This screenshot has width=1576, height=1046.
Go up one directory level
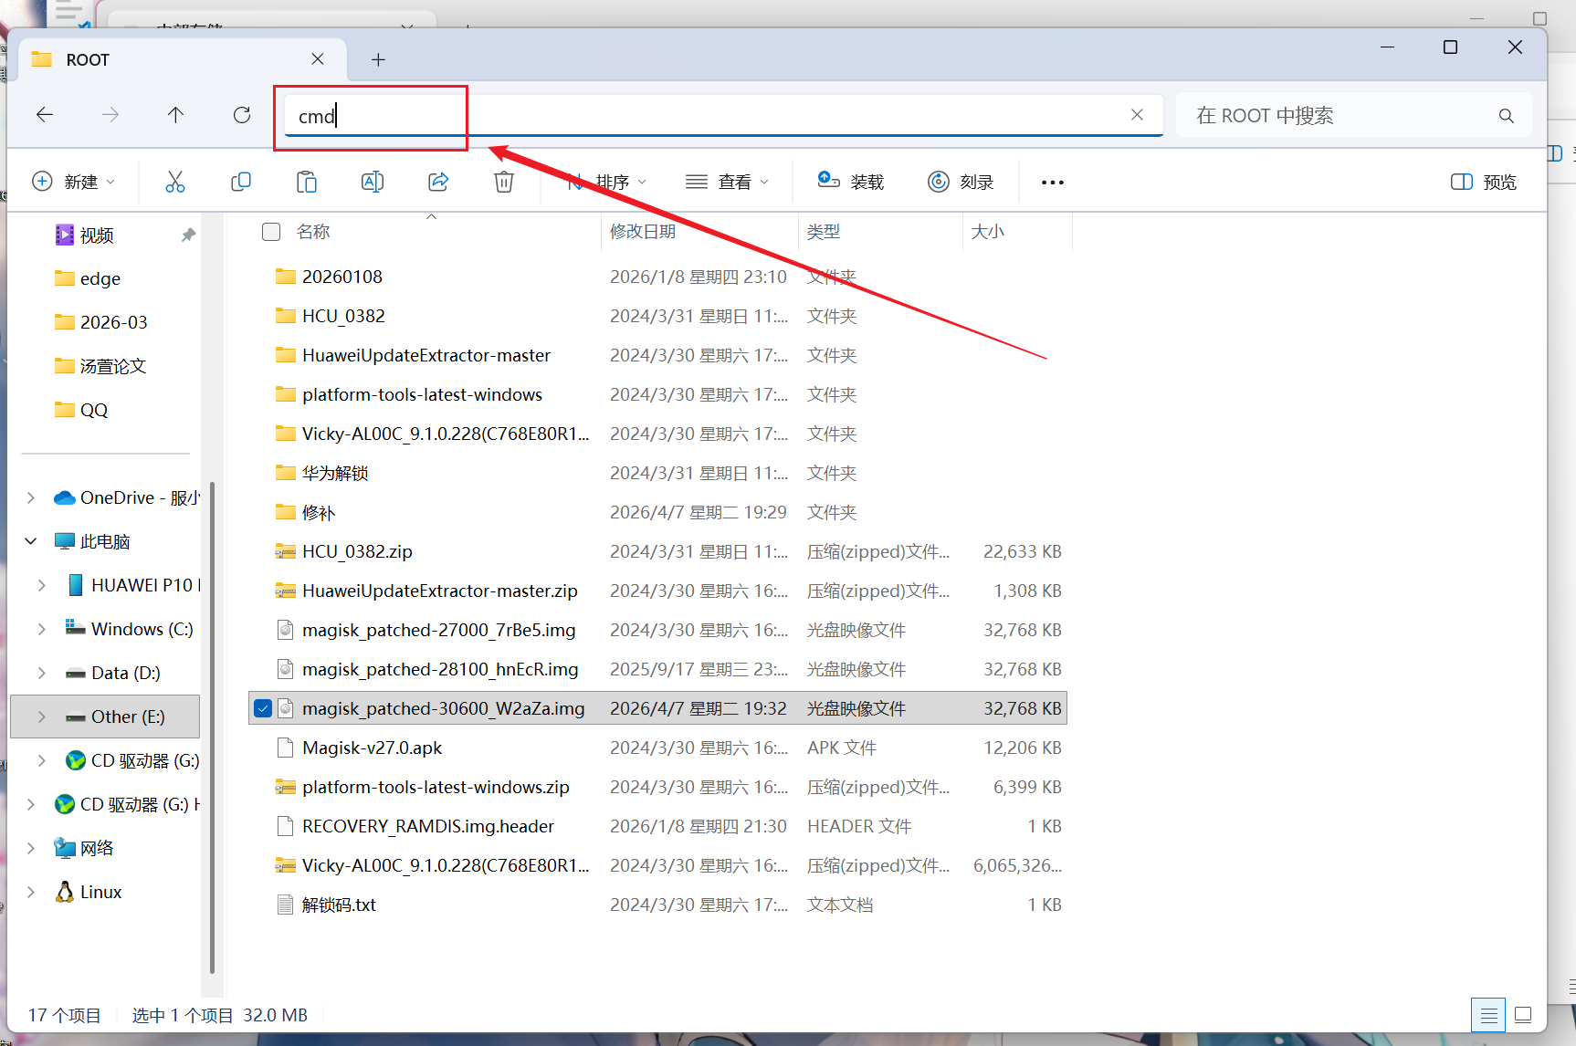[175, 115]
